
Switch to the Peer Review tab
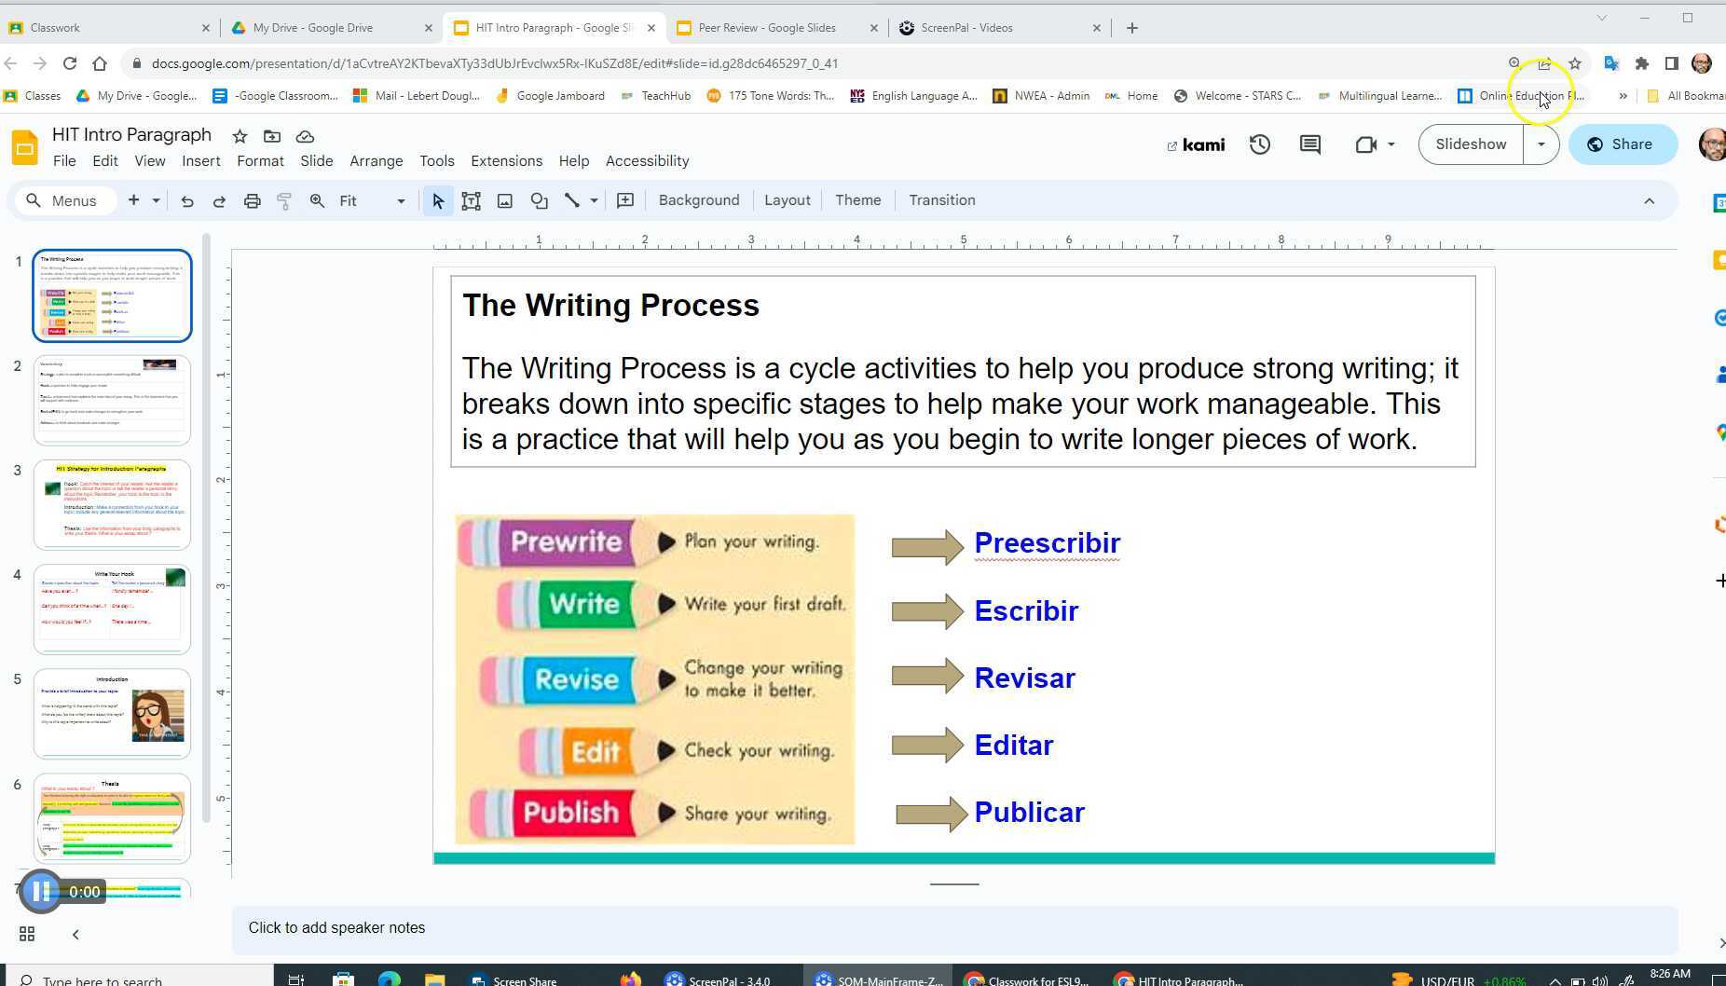766,27
